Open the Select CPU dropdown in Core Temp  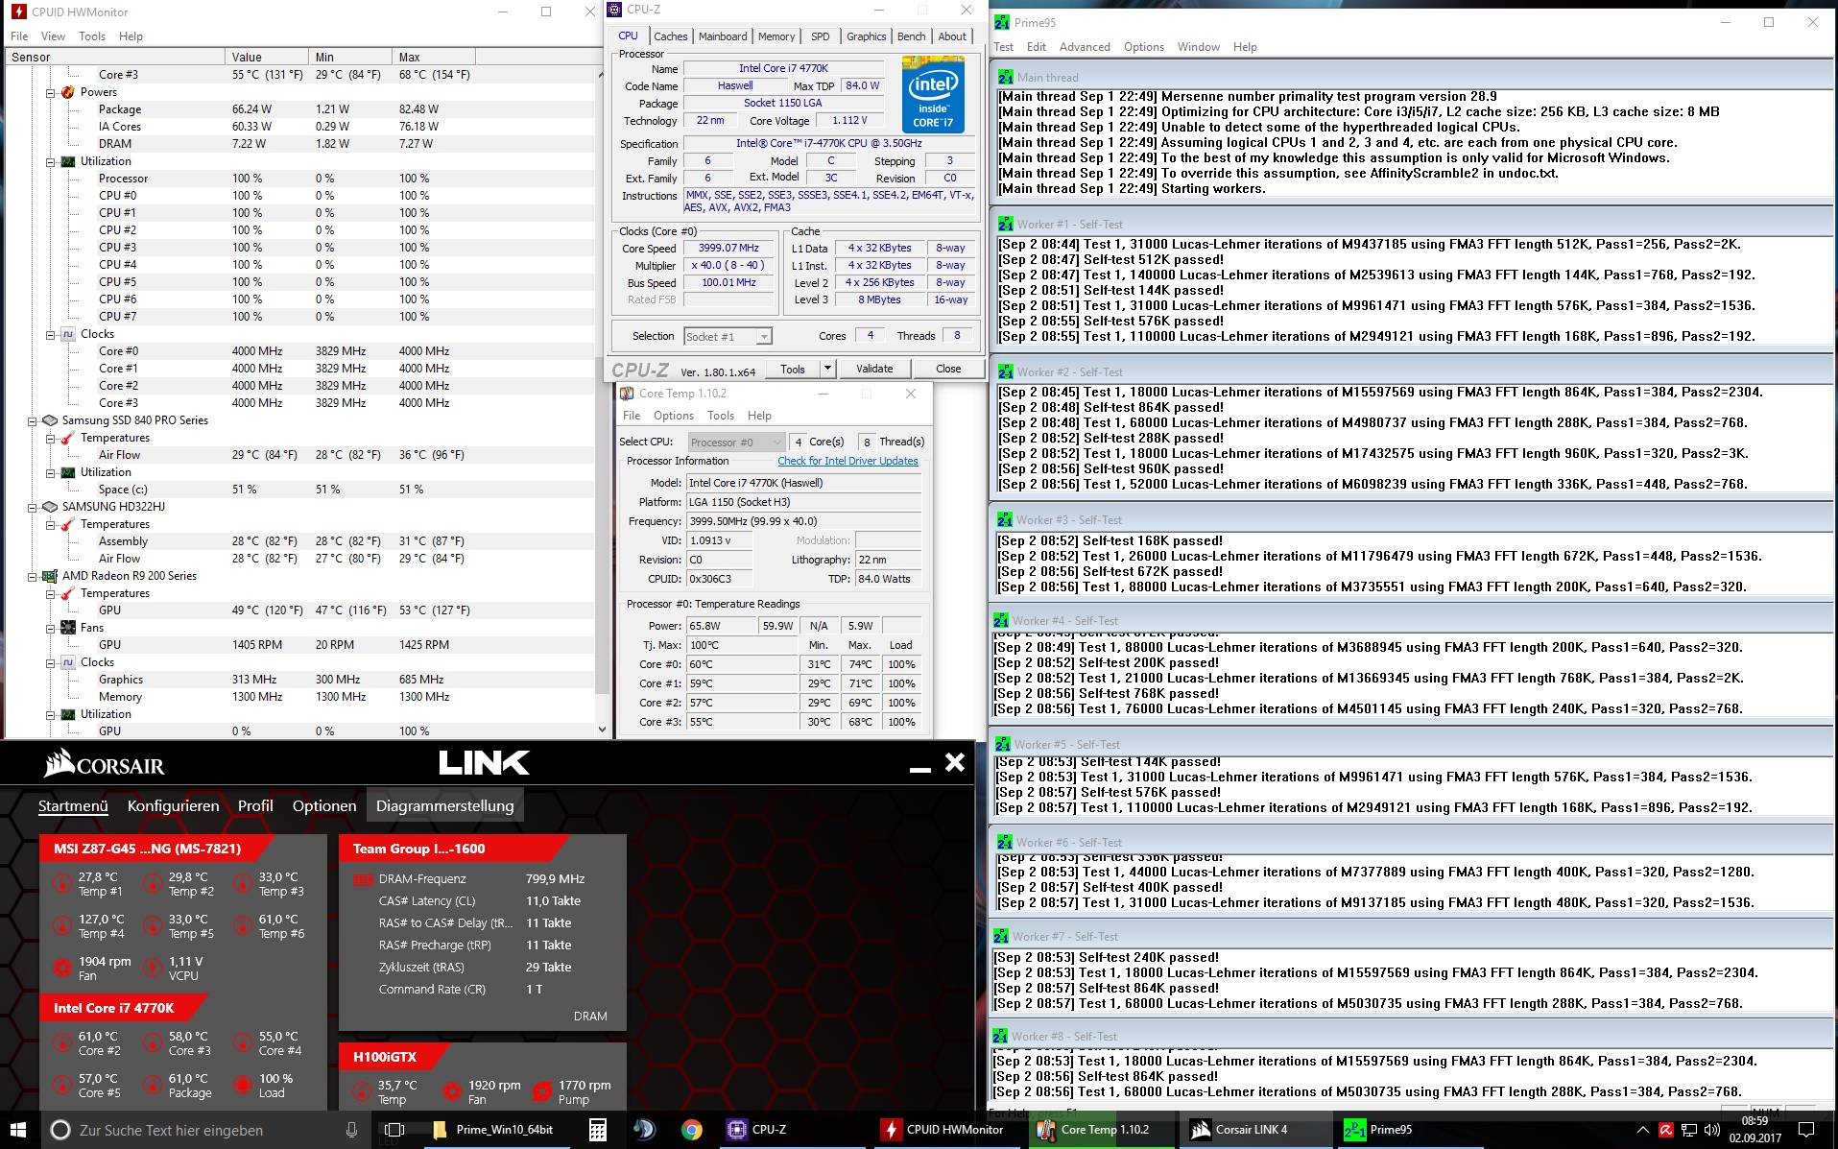pos(736,442)
